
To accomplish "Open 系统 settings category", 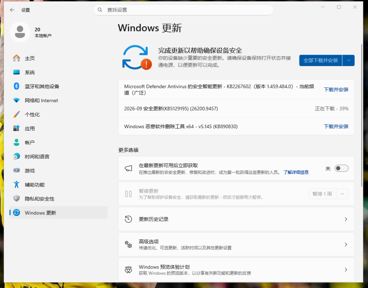I will (x=59, y=72).
